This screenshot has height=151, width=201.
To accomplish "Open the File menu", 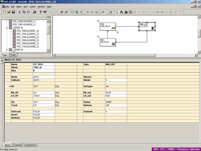I will click(7, 7).
